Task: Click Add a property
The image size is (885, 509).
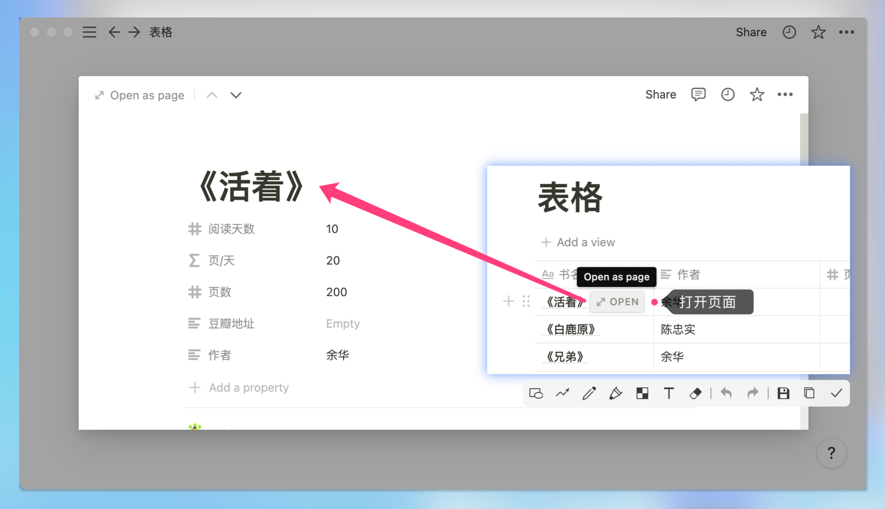Action: click(239, 387)
